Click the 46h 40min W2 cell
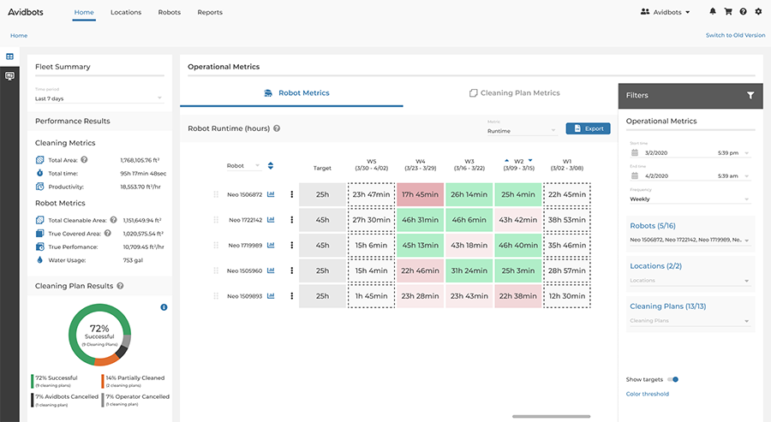The image size is (771, 422). click(517, 245)
